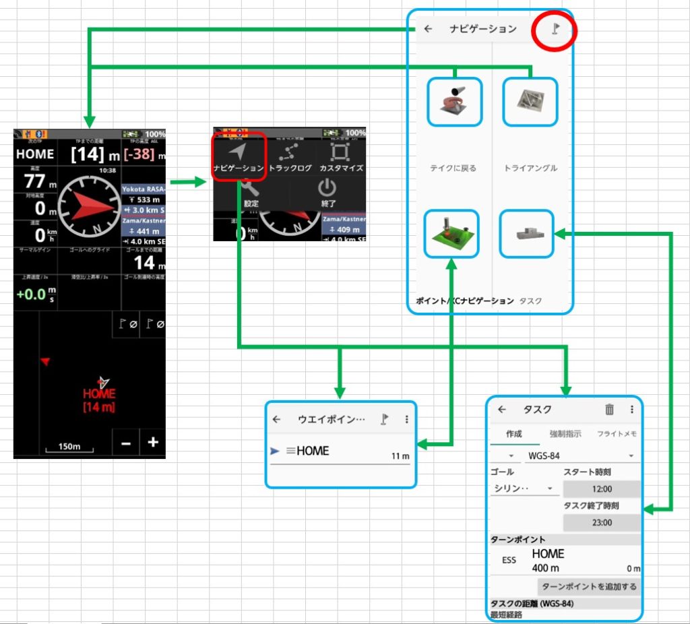Switch to the フライトメモ tab
The width and height of the screenshot is (690, 624).
(616, 434)
